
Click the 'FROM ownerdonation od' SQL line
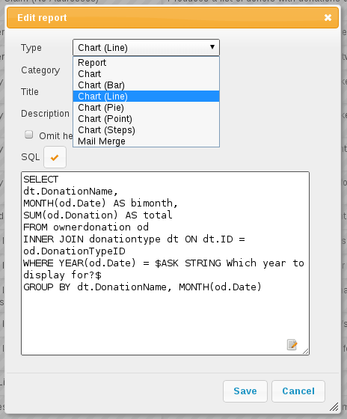point(86,227)
